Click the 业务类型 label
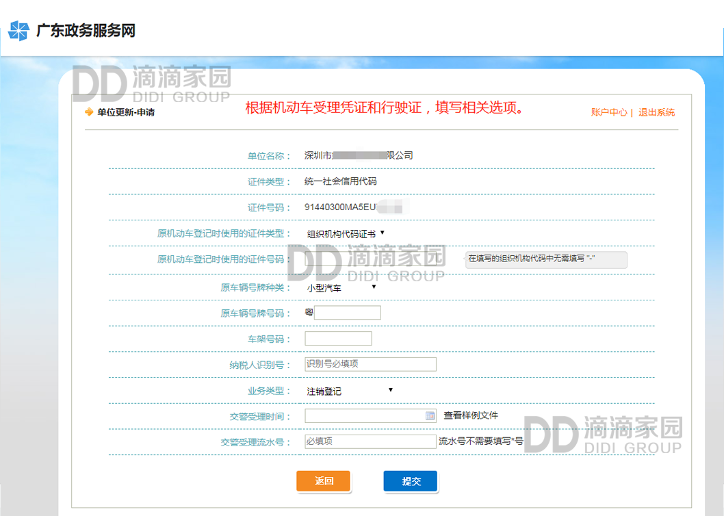Image resolution: width=724 pixels, height=516 pixels. pos(269,391)
